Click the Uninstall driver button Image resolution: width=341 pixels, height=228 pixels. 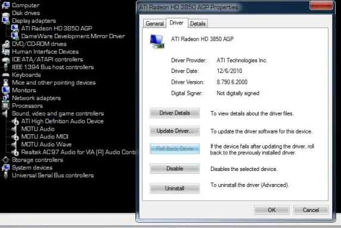click(x=175, y=188)
